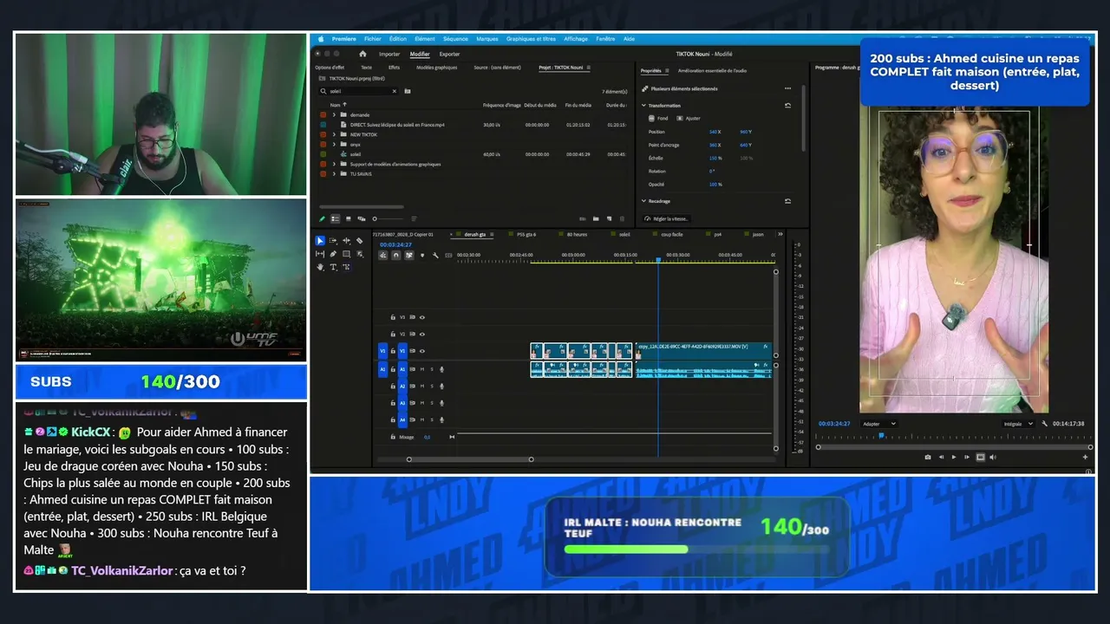Screen dimensions: 1110x624
Task: Reset the Recadrage properties
Action: 787,201
